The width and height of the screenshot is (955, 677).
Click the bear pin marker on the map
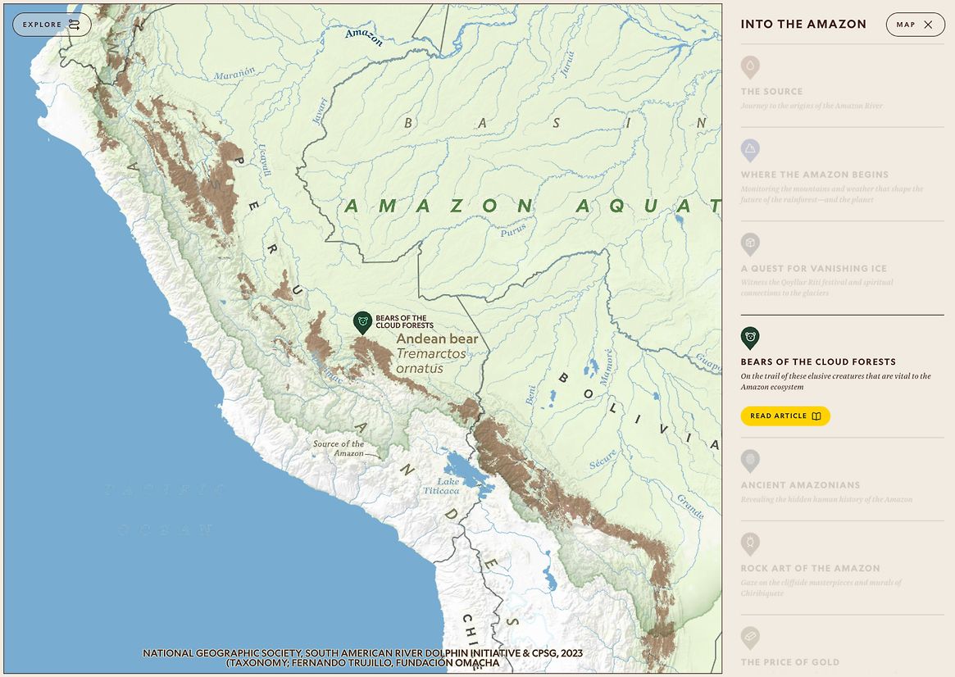[362, 322]
